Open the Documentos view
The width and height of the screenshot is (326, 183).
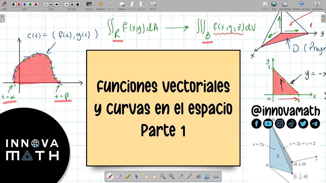[285, 6]
